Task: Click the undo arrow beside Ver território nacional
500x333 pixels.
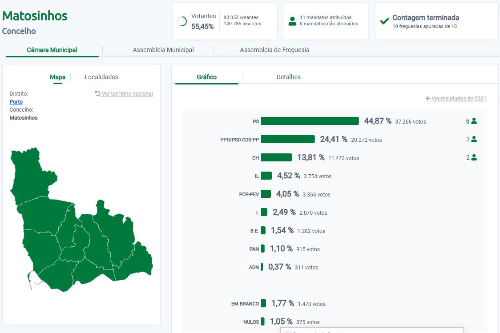Action: 98,94
